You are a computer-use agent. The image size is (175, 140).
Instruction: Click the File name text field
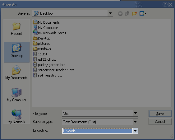97,113
